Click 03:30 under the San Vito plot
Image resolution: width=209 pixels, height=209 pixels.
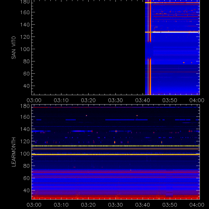115,100
